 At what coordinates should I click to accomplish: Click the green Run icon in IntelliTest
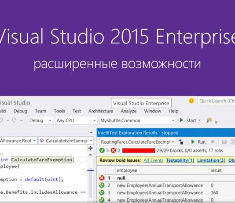tap(193, 141)
